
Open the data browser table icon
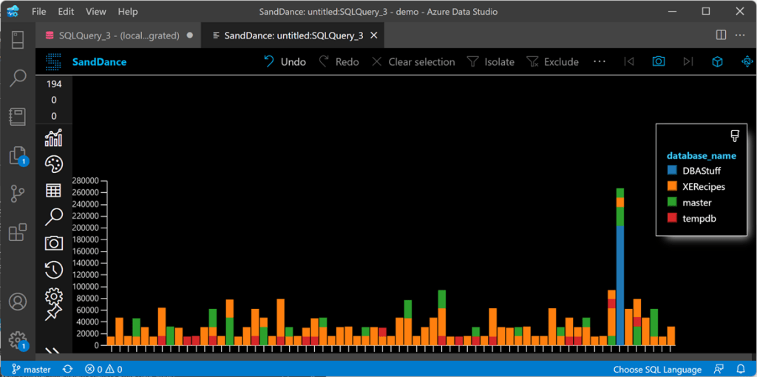click(x=53, y=190)
